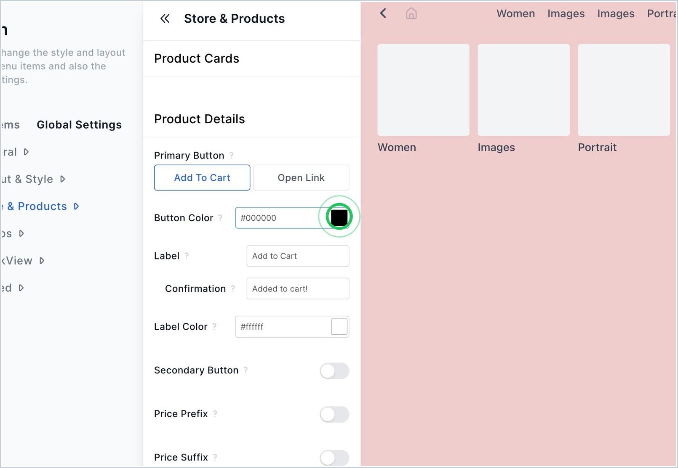Screen dimensions: 678x468
Task: Expand the Advanced settings arrow
Action: (x=21, y=288)
